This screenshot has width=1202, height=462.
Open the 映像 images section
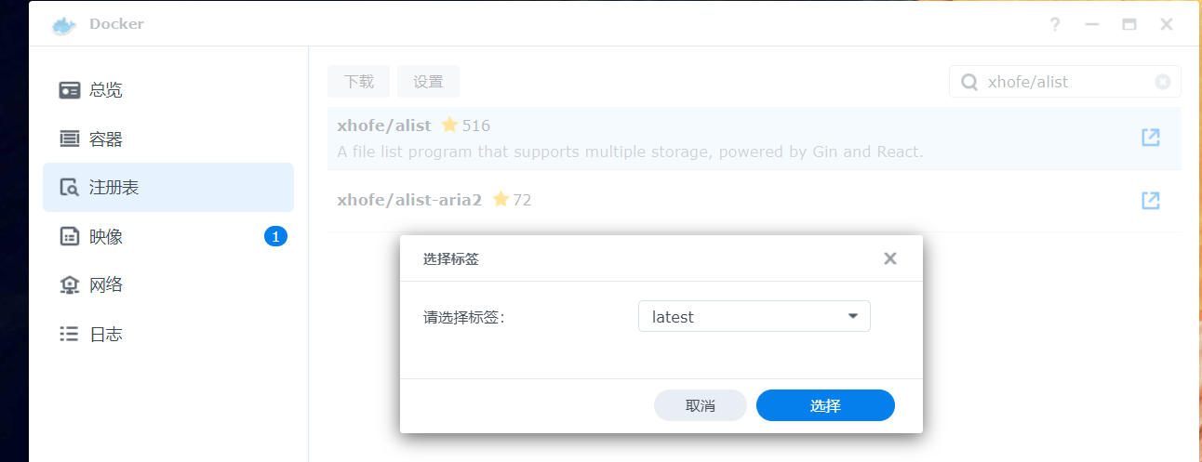point(168,236)
